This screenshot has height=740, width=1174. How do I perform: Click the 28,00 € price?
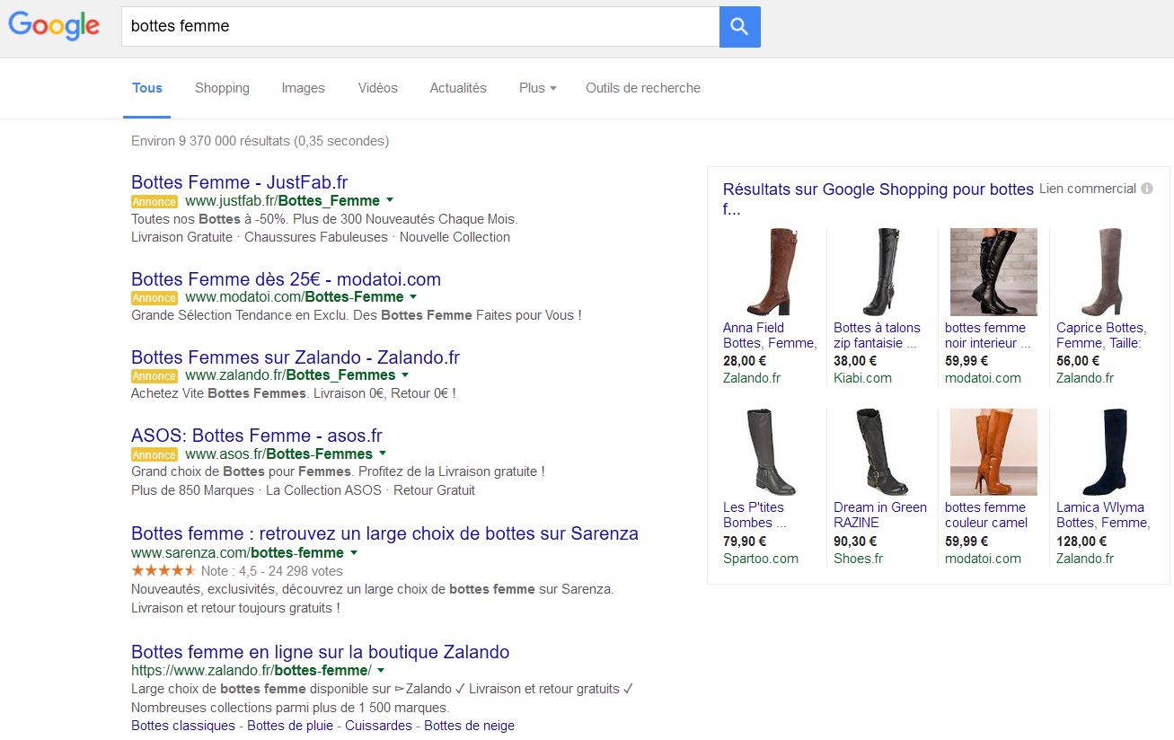click(745, 360)
